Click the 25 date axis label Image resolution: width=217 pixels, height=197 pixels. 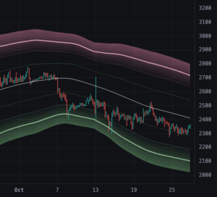tap(172, 190)
